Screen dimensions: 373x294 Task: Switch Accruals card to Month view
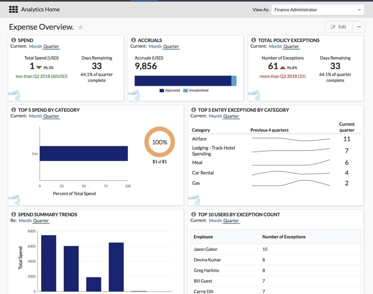click(155, 46)
